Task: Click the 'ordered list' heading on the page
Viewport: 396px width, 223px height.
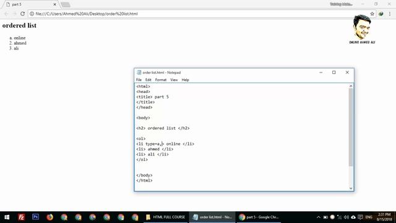Action: pos(19,25)
